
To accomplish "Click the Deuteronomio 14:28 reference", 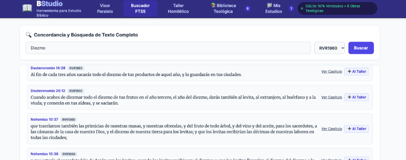I will tap(48, 68).
